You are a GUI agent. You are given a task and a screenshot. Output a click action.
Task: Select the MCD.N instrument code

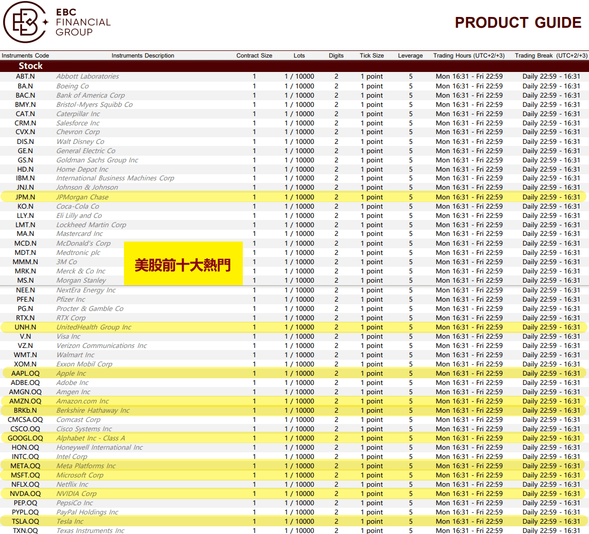[25, 243]
